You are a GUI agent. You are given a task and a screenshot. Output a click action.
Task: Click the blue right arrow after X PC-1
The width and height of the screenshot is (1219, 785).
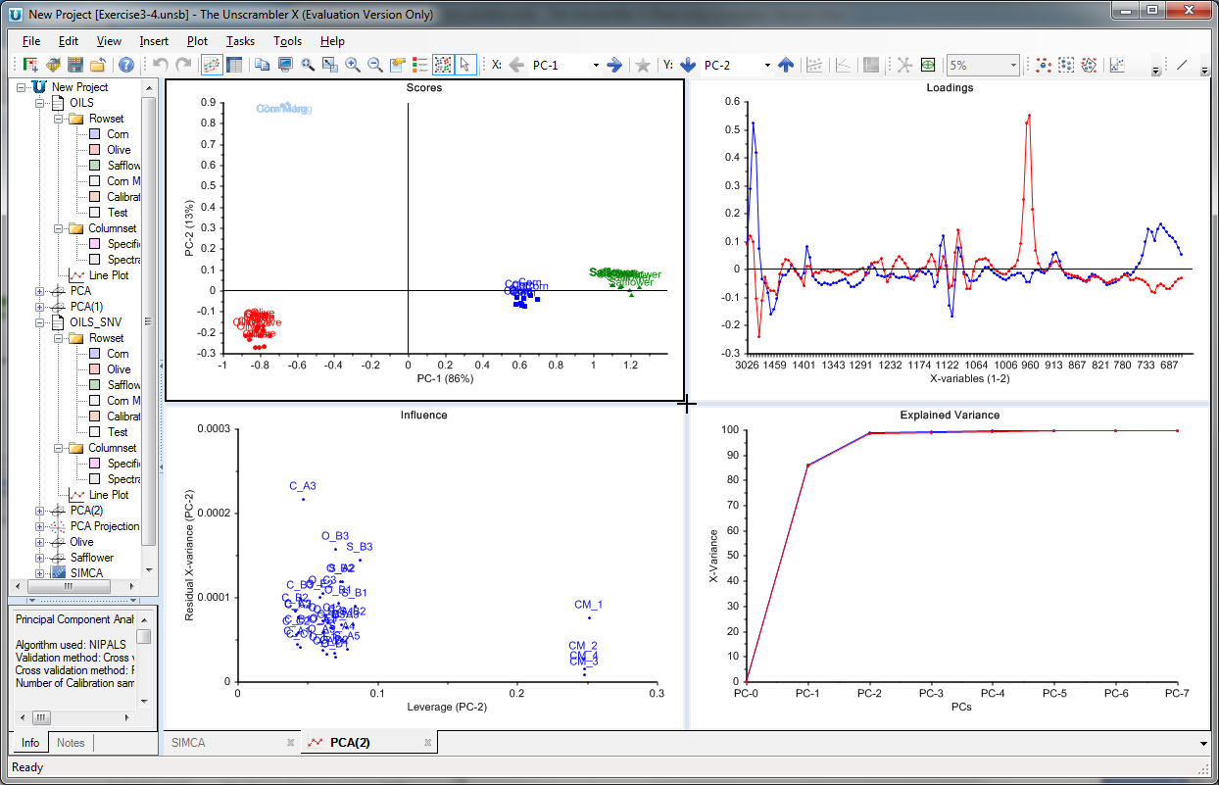point(614,65)
